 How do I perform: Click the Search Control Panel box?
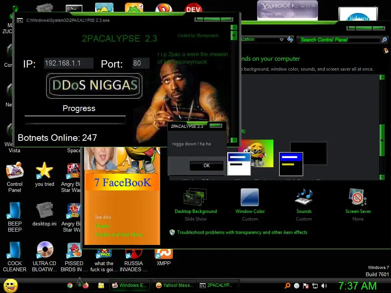coord(339,40)
